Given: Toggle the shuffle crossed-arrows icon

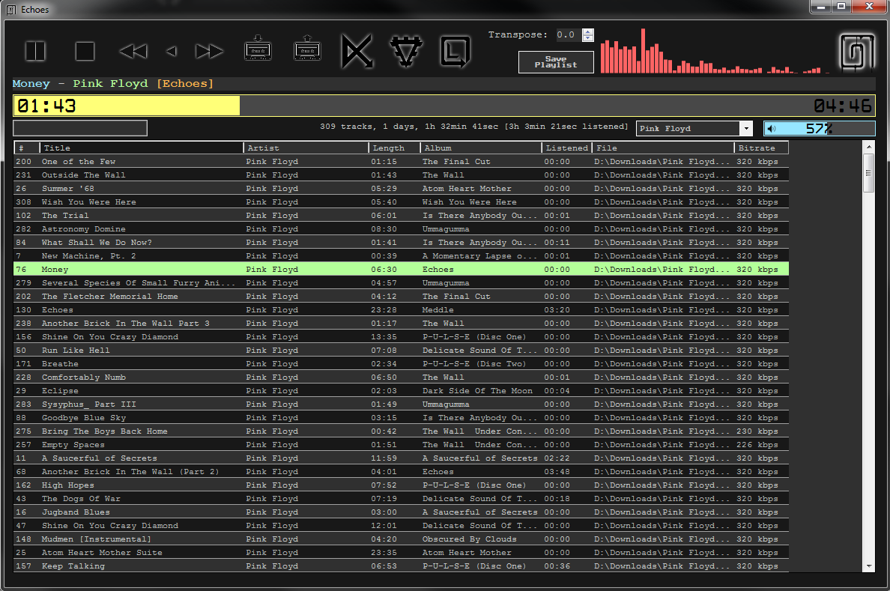Looking at the screenshot, I should click(x=357, y=51).
